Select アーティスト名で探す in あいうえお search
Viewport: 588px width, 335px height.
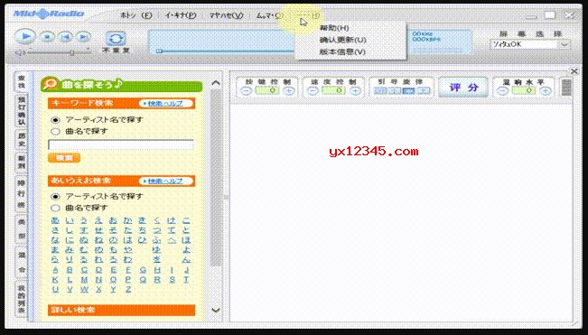point(55,196)
